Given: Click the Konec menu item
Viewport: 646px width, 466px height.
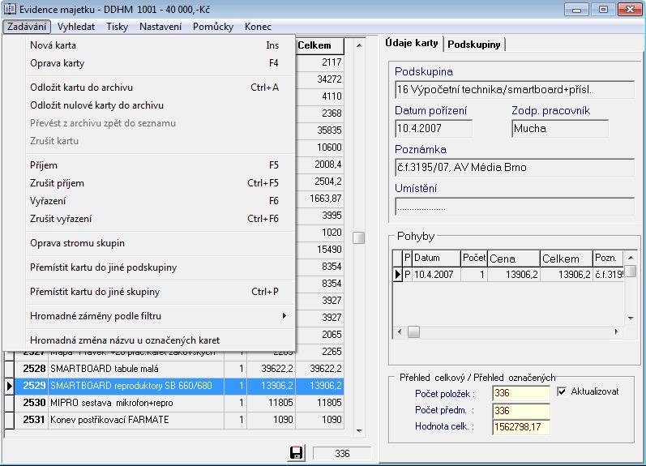Looking at the screenshot, I should pos(258,27).
